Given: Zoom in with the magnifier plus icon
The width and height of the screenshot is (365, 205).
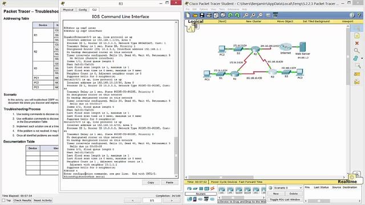Looking at the screenshot, I should point(245,15).
